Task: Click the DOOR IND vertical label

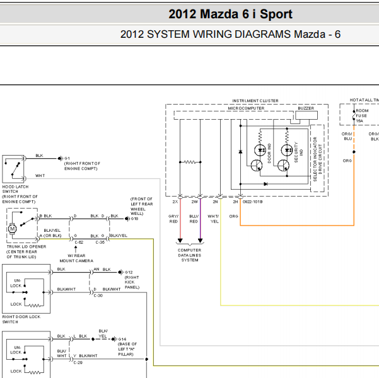Action: (269, 153)
